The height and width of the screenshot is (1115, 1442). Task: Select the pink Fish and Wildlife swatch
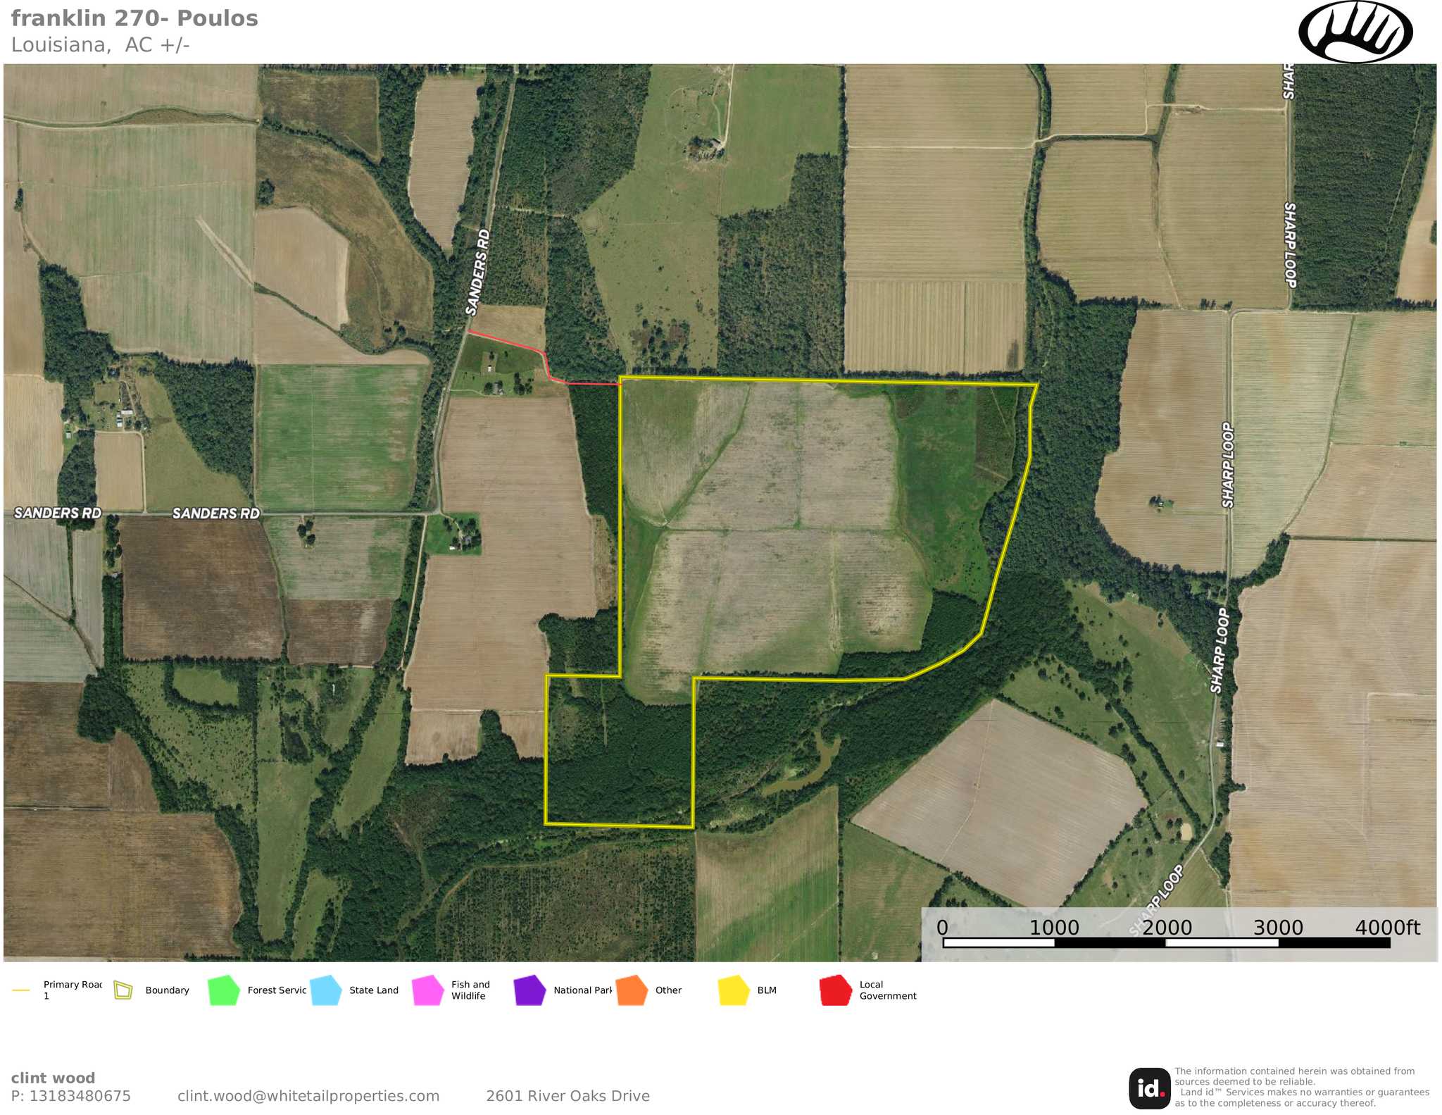coord(428,990)
